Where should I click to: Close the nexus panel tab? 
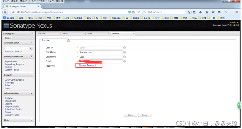coord(84,33)
